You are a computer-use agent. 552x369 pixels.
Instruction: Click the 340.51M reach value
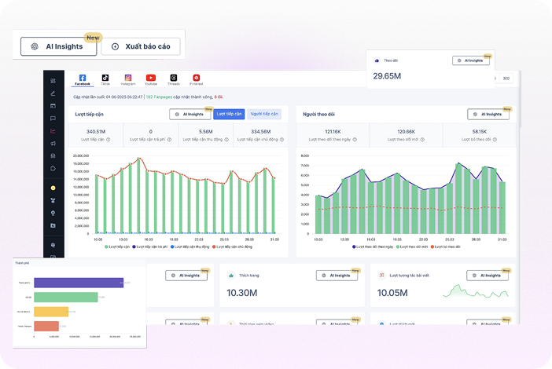pyautogui.click(x=96, y=132)
